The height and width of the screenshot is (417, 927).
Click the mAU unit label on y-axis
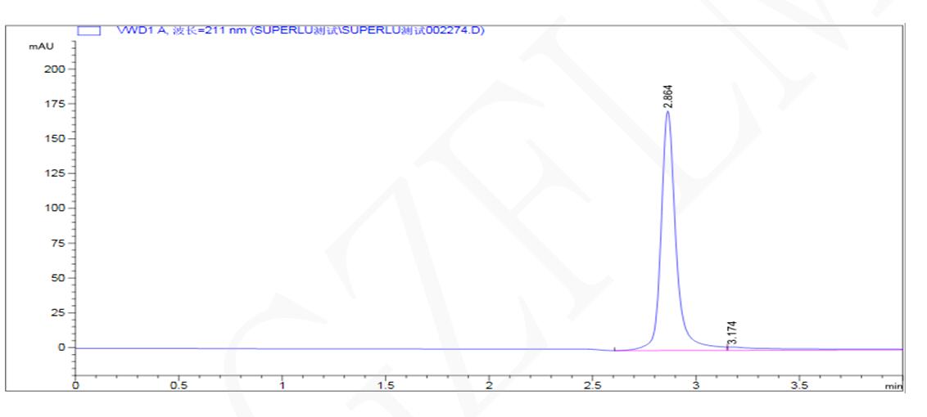tap(41, 46)
